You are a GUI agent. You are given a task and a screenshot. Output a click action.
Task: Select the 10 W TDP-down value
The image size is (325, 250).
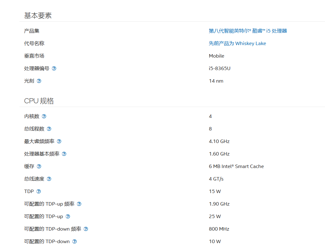215,241
